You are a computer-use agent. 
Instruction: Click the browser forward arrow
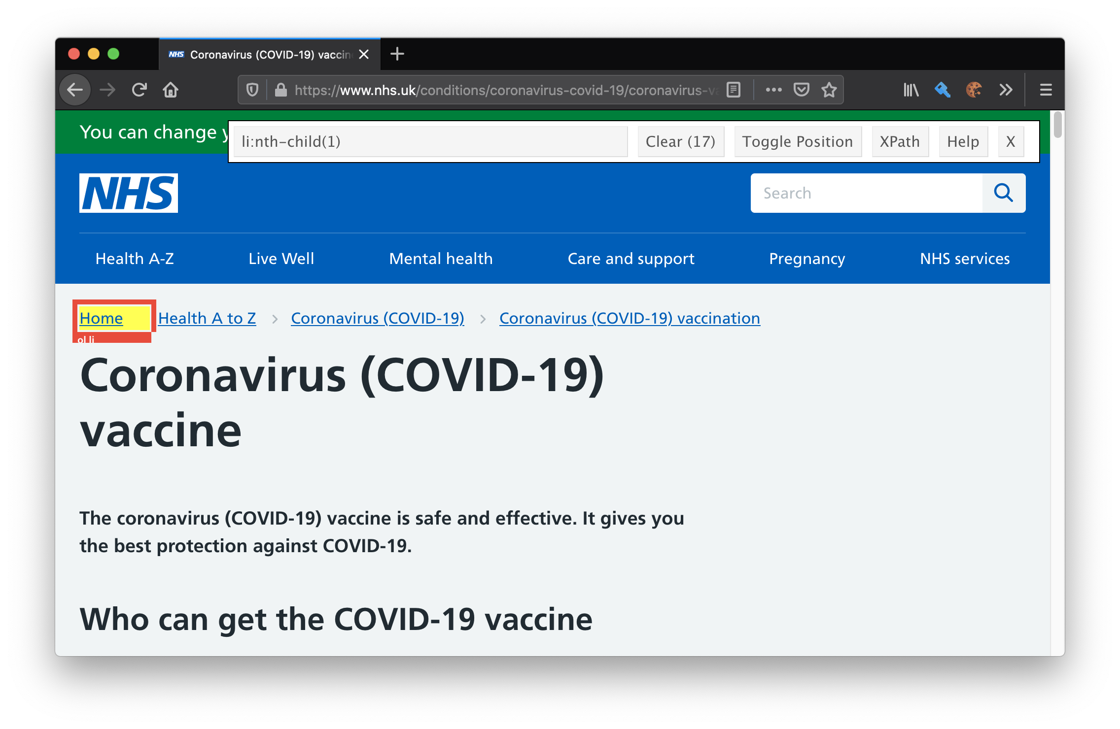[x=107, y=90]
